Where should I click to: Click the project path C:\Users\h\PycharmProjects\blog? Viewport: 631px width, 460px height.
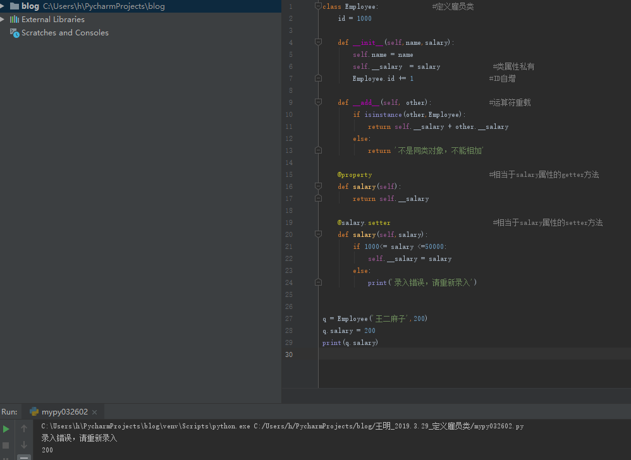[x=104, y=6]
